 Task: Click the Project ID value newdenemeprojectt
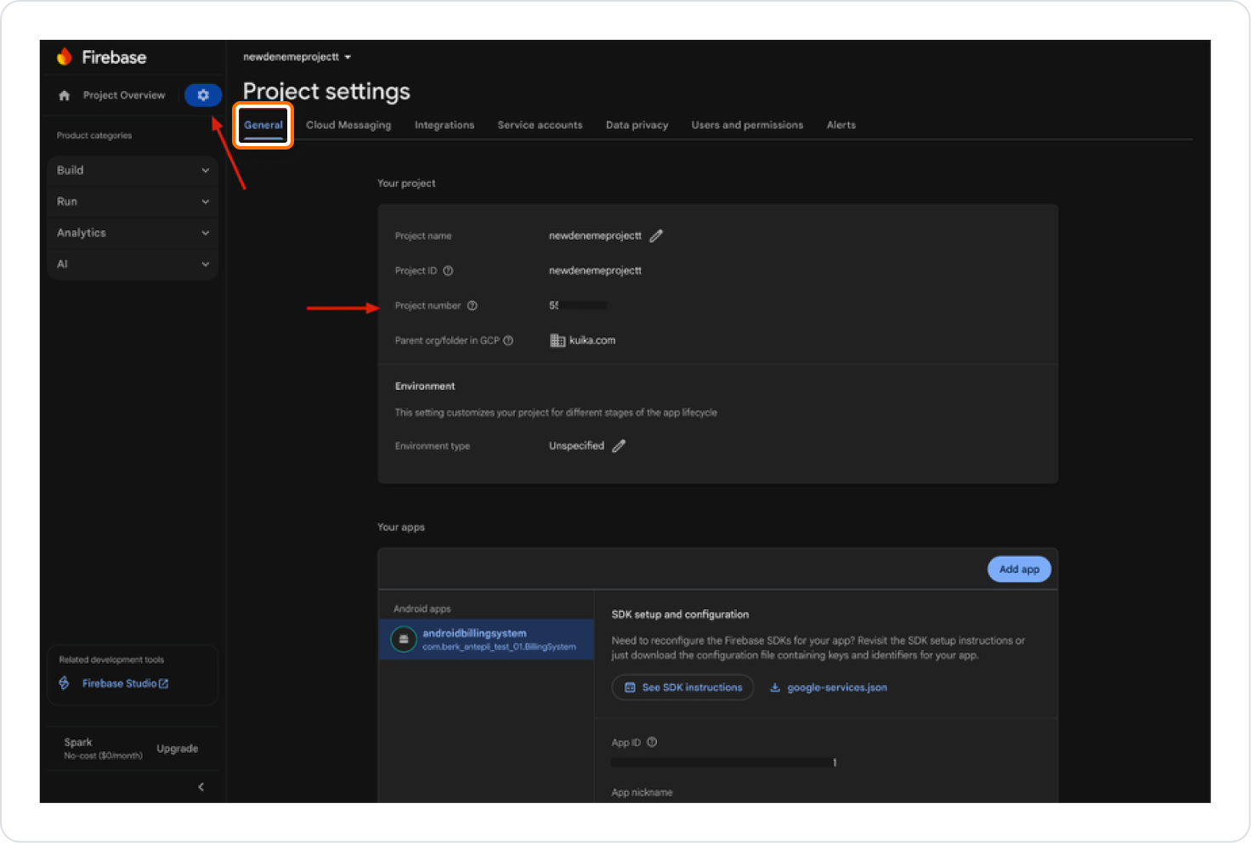tap(595, 271)
